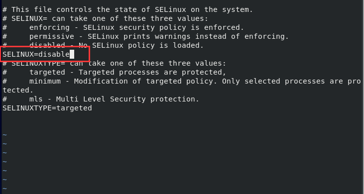Click the word 'permissive' in the comment line
Screen dimensions: 364x194
pos(52,37)
